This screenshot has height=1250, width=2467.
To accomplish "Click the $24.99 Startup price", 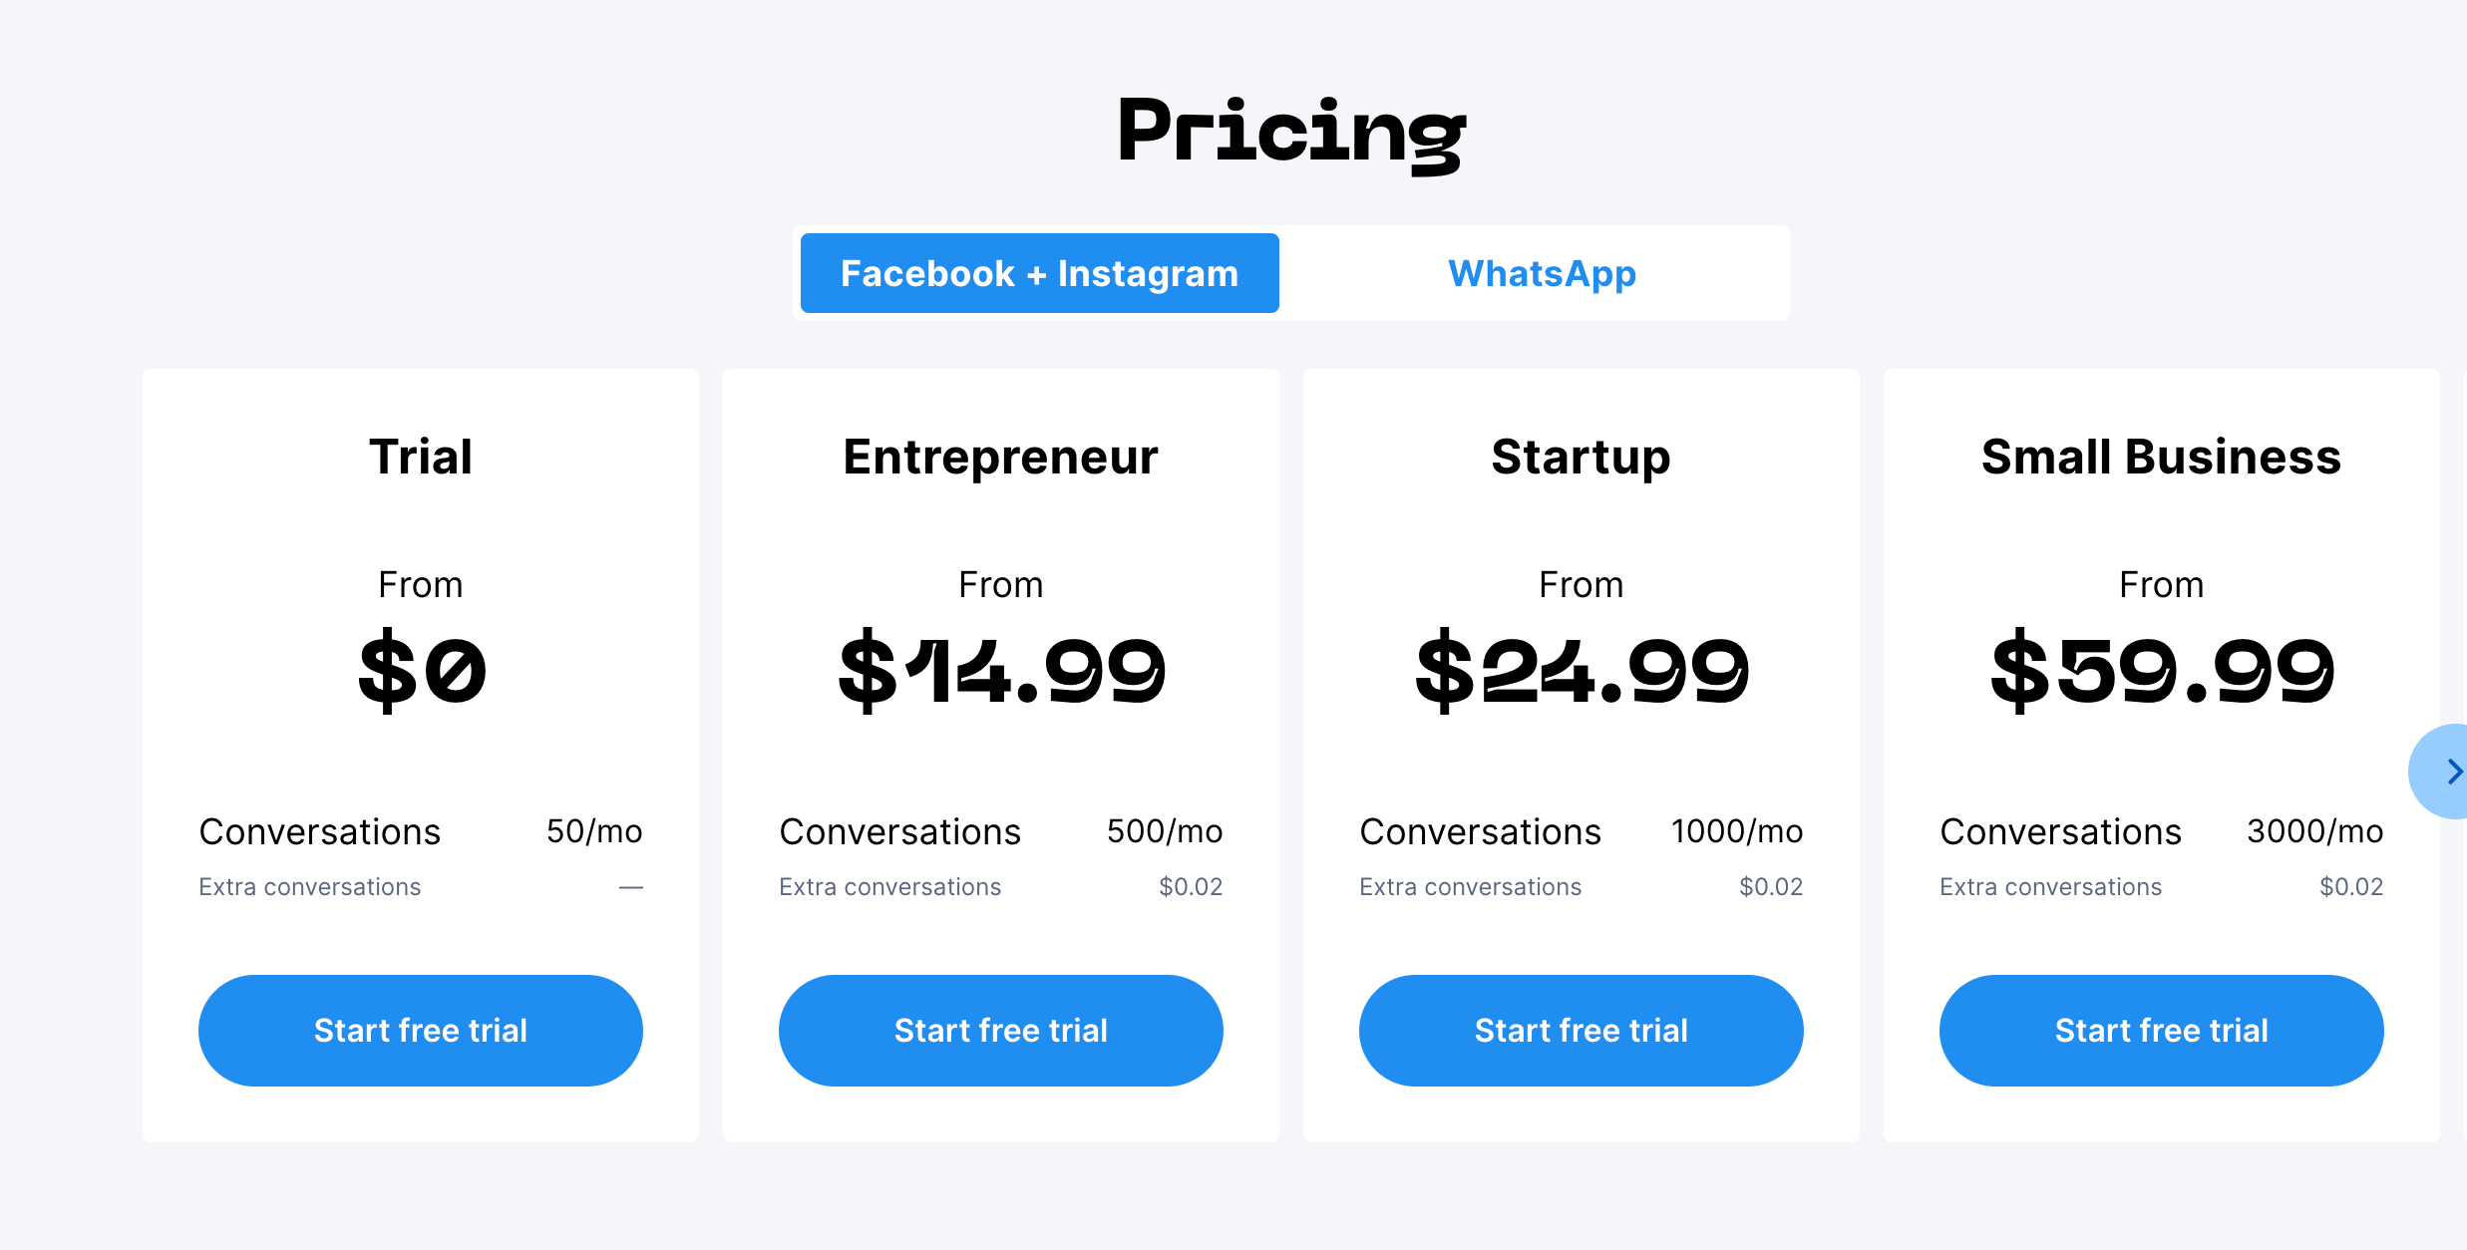I will click(1581, 670).
